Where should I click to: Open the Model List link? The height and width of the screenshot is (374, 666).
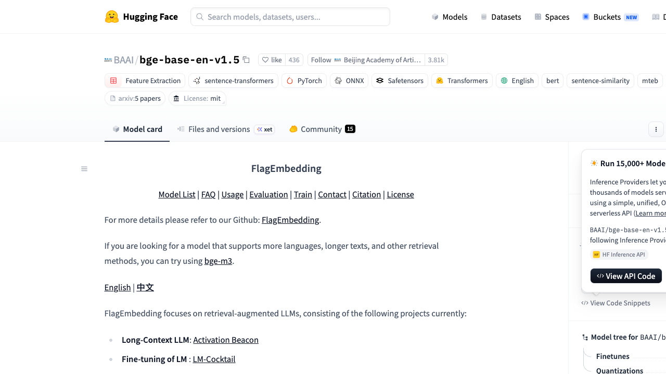tap(177, 194)
